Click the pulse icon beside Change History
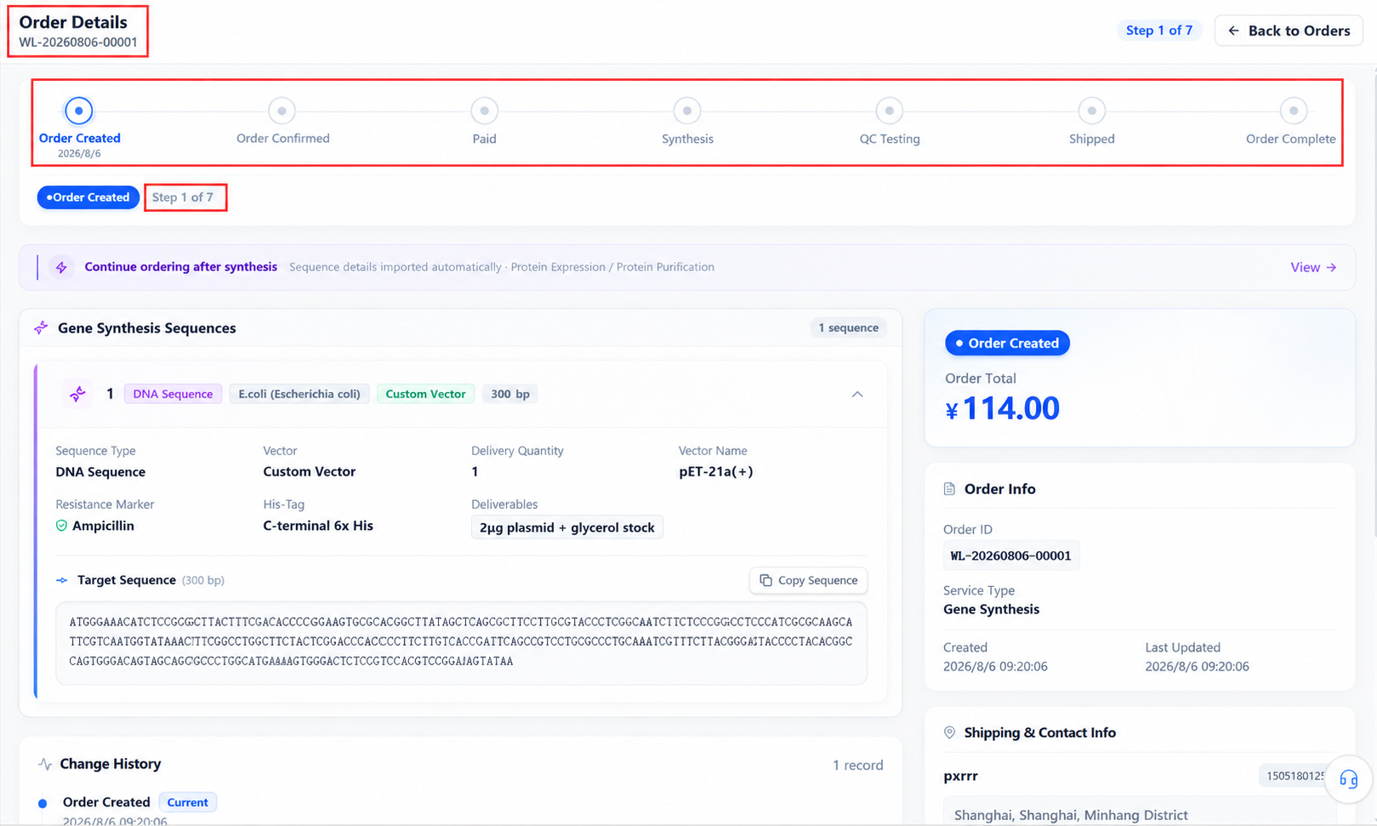 click(45, 764)
